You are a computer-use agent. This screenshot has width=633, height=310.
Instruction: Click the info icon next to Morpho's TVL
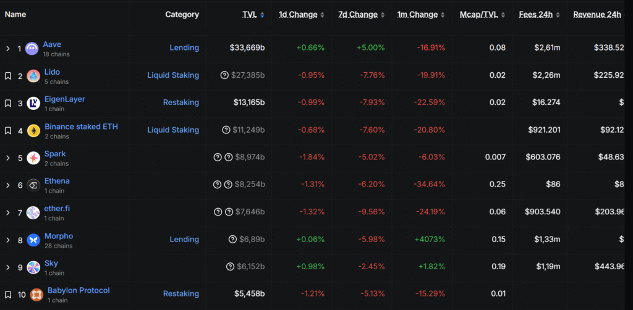(232, 240)
